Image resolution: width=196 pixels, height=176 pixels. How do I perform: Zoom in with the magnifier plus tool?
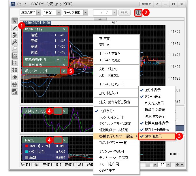point(15,42)
